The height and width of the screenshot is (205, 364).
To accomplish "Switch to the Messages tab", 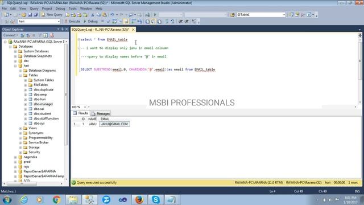I will pyautogui.click(x=101, y=114).
